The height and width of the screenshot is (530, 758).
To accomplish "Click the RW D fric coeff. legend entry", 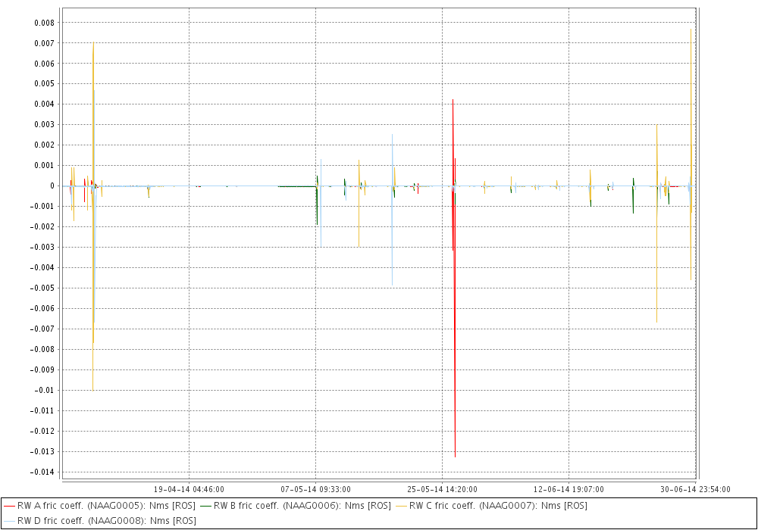I will pos(99,521).
